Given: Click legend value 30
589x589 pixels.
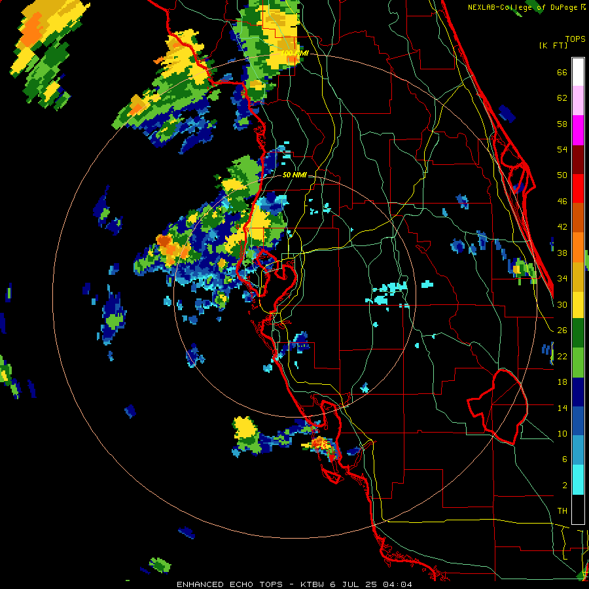Looking at the screenshot, I should tap(562, 304).
